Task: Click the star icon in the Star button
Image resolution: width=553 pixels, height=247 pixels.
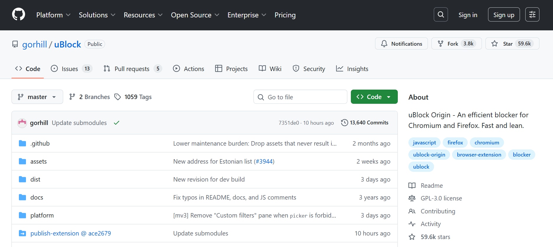Action: pos(495,44)
